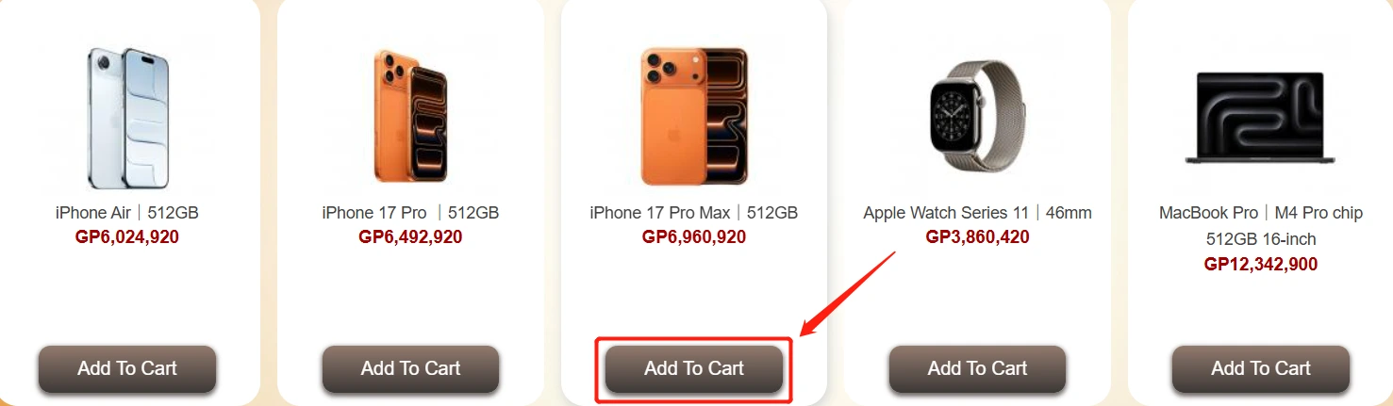Screen dimensions: 1393x406
Task: Open the iPhone 17 Pro 512GB title link
Action: tap(410, 213)
